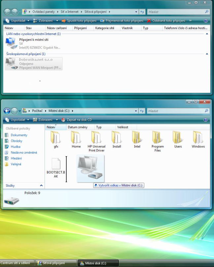Click Back arrow in Místní disk window

coord(7,111)
